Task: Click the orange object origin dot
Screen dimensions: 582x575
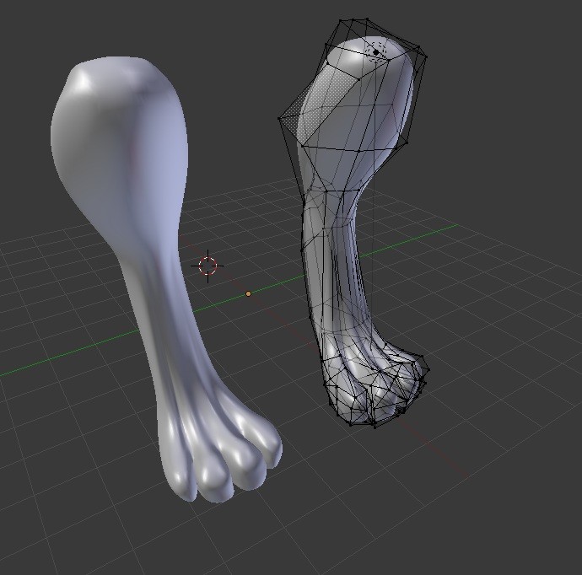Action: coord(248,293)
